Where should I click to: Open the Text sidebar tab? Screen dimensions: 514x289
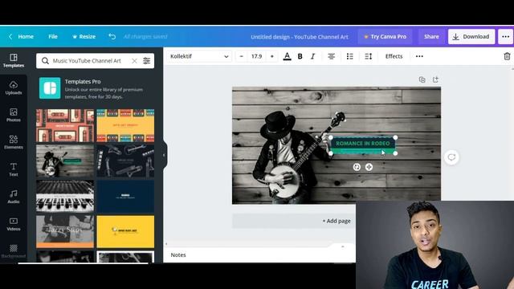(14, 169)
